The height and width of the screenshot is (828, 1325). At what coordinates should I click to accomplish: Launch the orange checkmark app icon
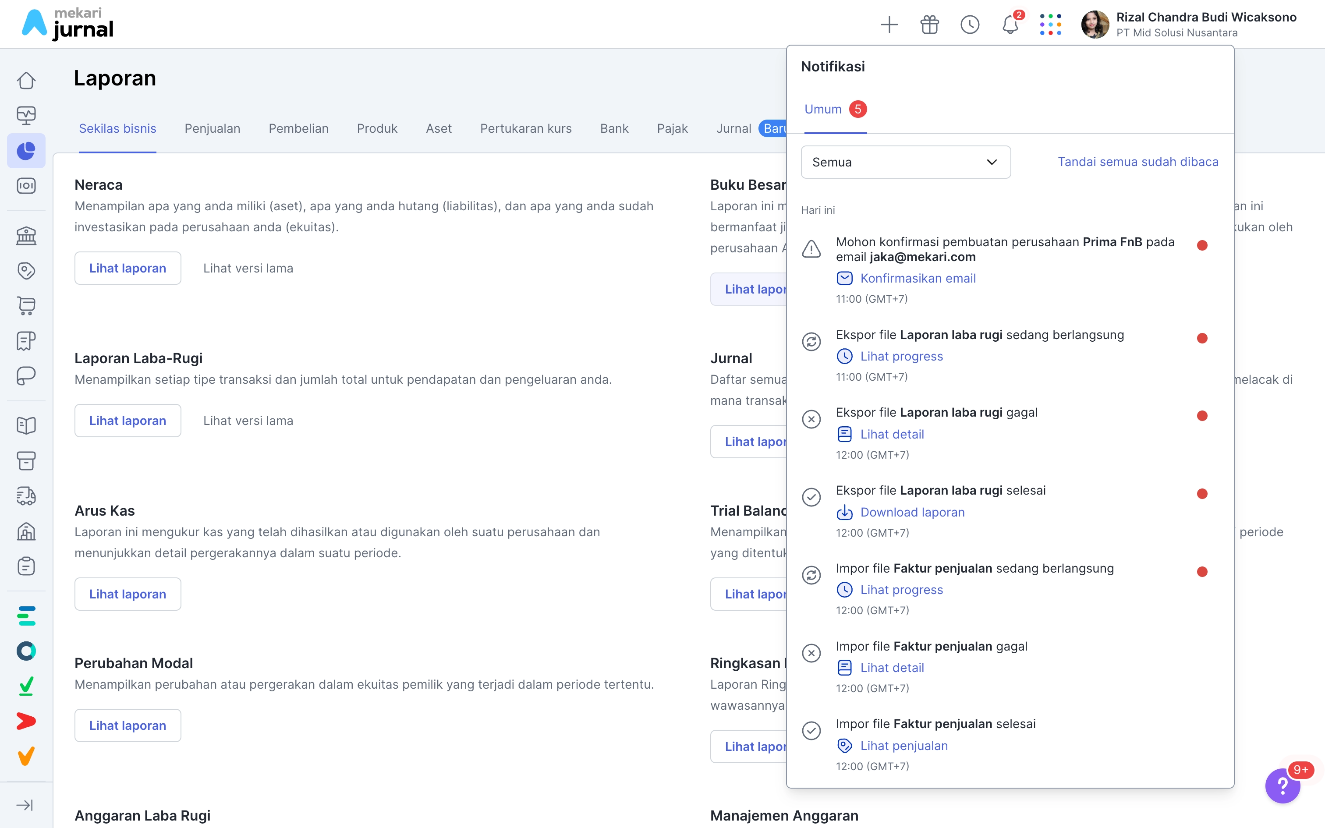26,756
